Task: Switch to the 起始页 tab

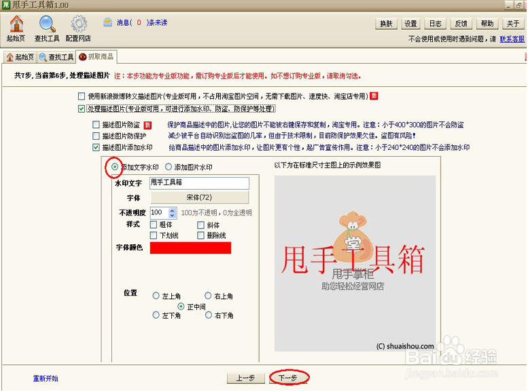Action: (x=20, y=57)
